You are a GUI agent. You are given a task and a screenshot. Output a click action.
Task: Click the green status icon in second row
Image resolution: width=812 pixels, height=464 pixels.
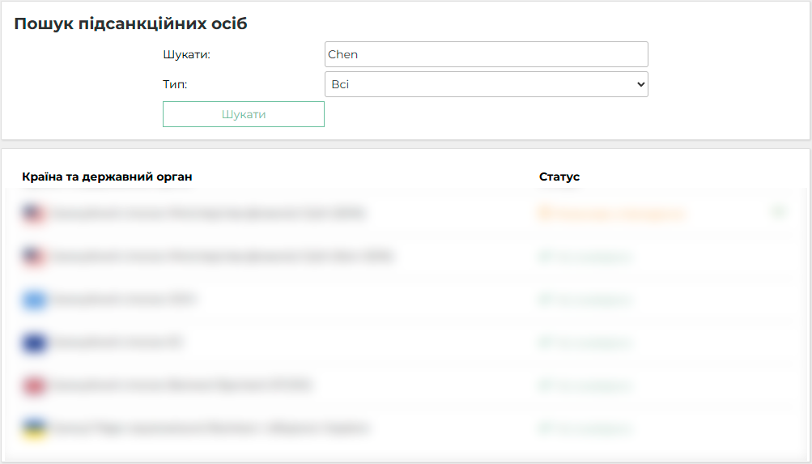click(544, 257)
